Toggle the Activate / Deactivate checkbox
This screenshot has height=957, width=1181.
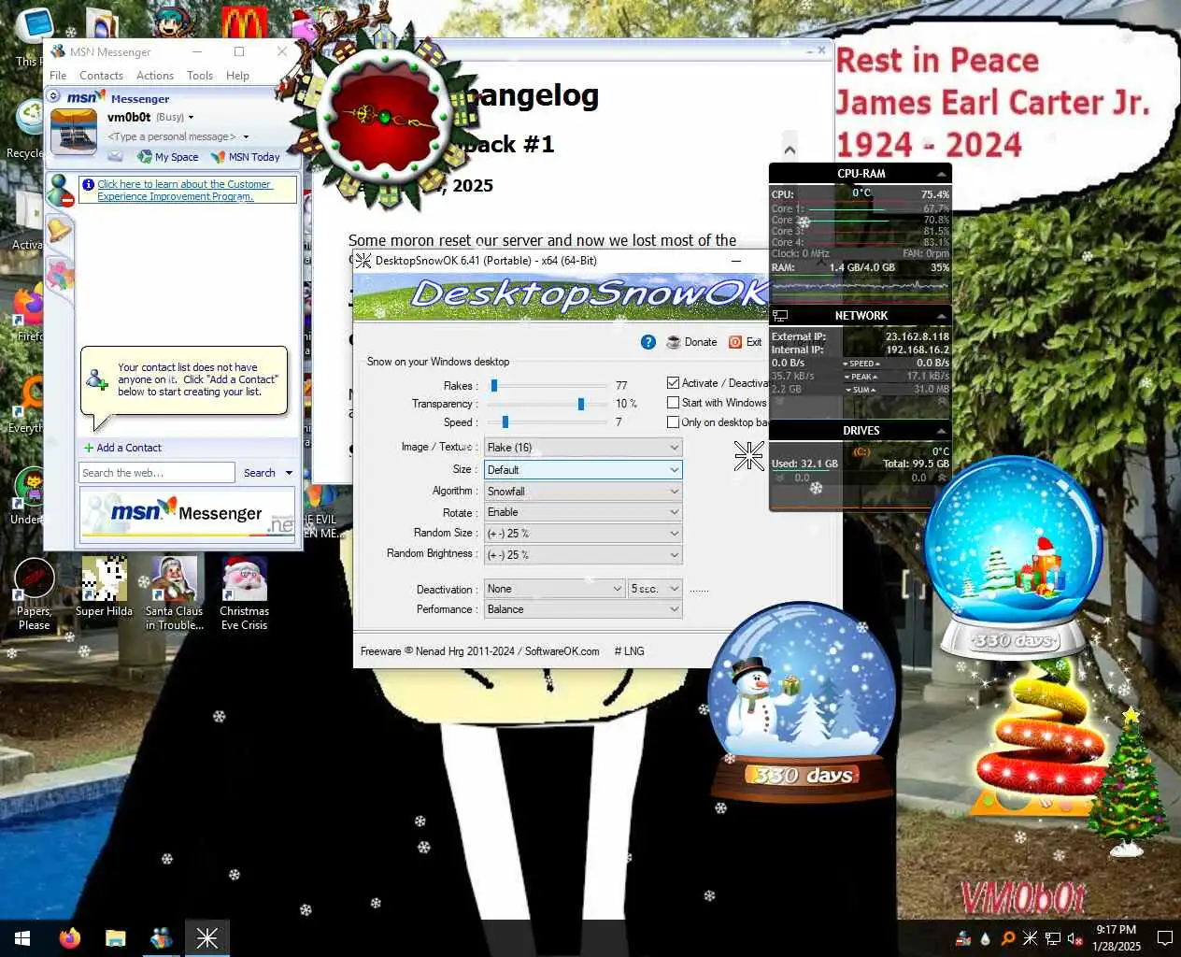[673, 383]
